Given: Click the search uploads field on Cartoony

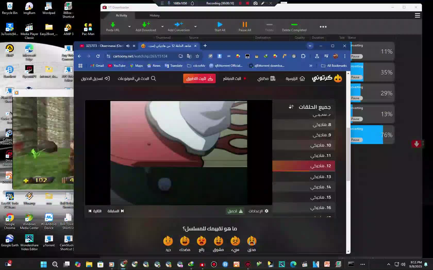Looking at the screenshot, I should (x=137, y=79).
